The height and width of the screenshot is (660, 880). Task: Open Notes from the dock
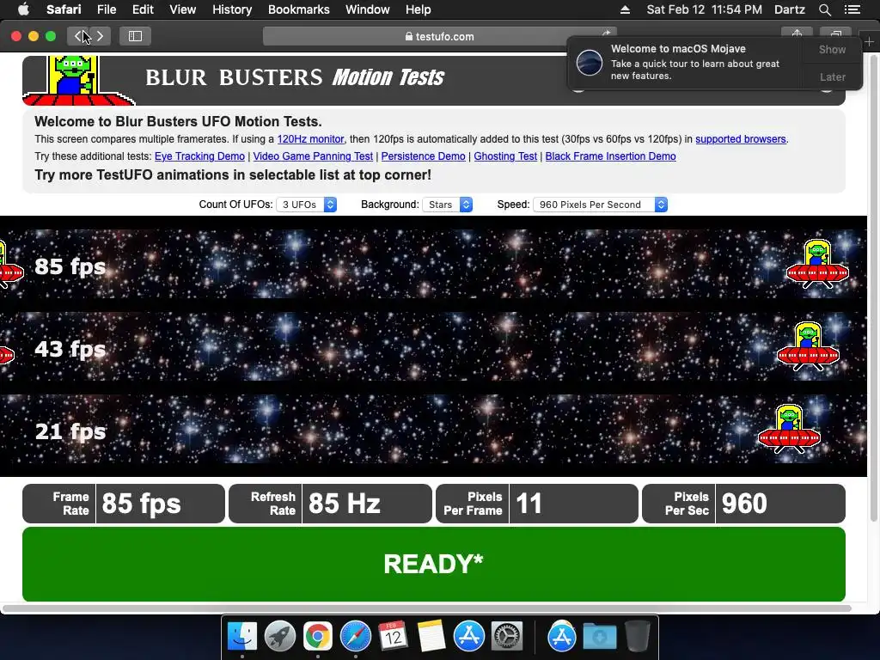(431, 637)
